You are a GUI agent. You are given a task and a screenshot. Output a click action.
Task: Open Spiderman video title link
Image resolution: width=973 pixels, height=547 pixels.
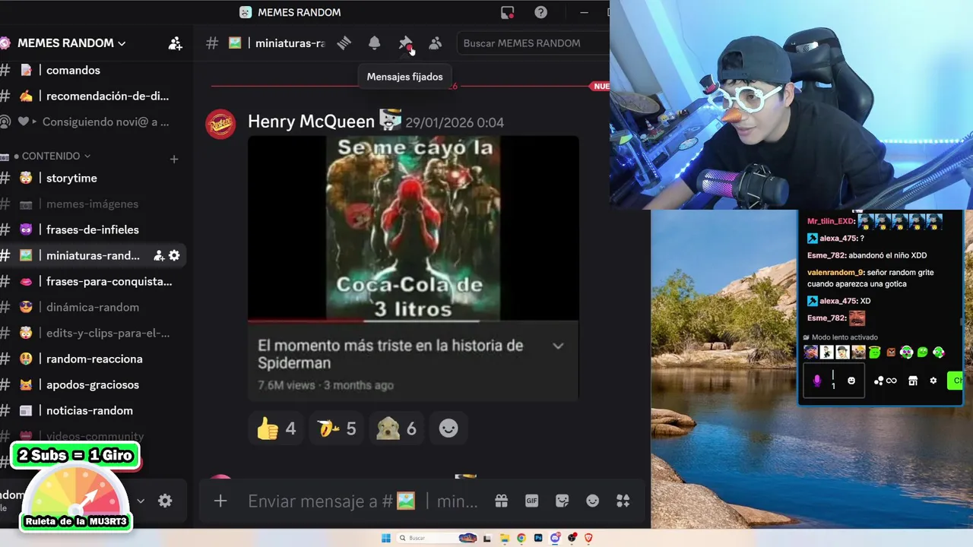(390, 354)
